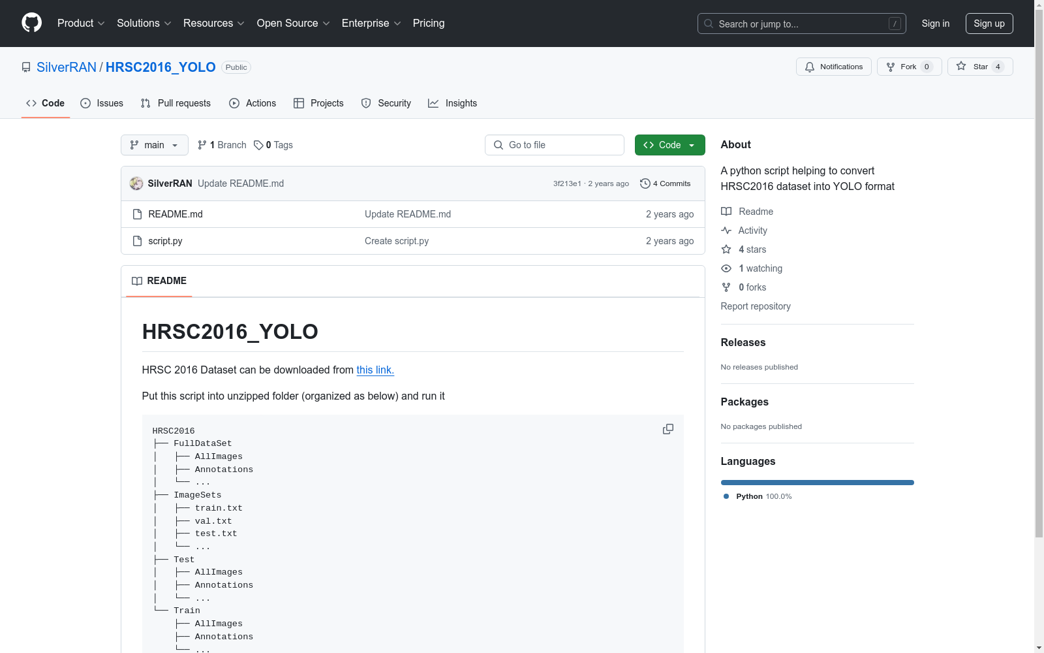
Task: Click the search magnifier icon in header
Action: [709, 24]
